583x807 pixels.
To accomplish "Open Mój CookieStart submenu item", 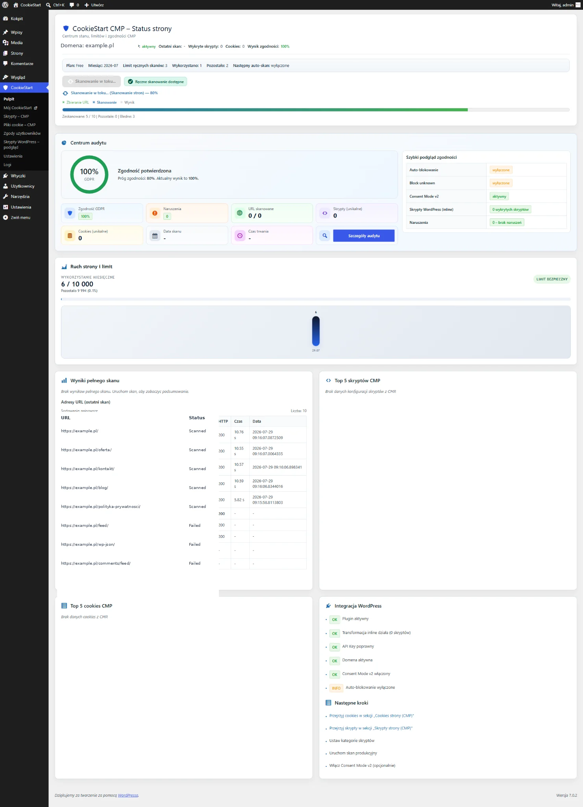I will click(x=20, y=108).
